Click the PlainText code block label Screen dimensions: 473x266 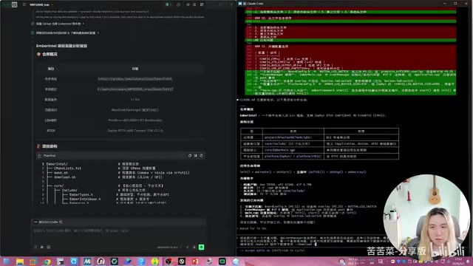pos(50,156)
